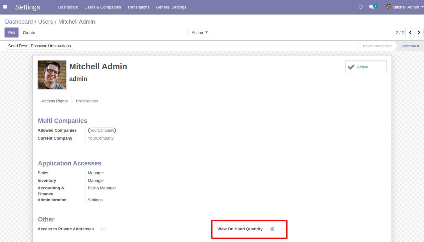
Task: Click the Inventory Manager value
Action: pos(96,181)
